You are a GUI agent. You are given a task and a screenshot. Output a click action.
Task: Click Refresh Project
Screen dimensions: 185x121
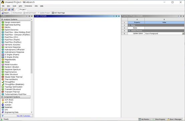point(30,13)
